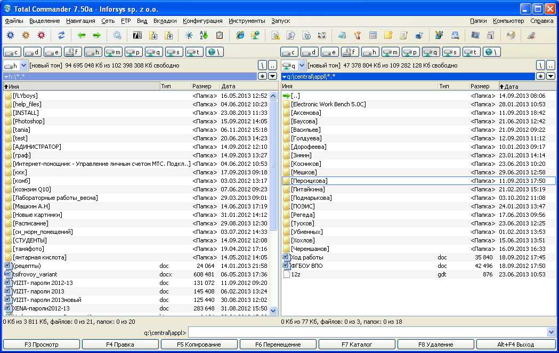Open the command line history dropdown
The width and height of the screenshot is (559, 353).
point(551,332)
